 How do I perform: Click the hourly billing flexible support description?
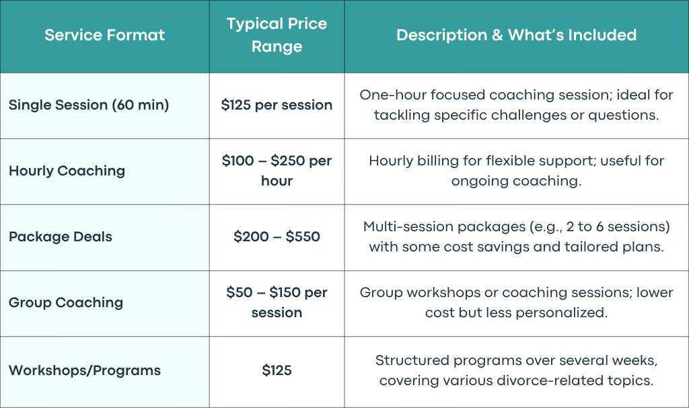(516, 171)
